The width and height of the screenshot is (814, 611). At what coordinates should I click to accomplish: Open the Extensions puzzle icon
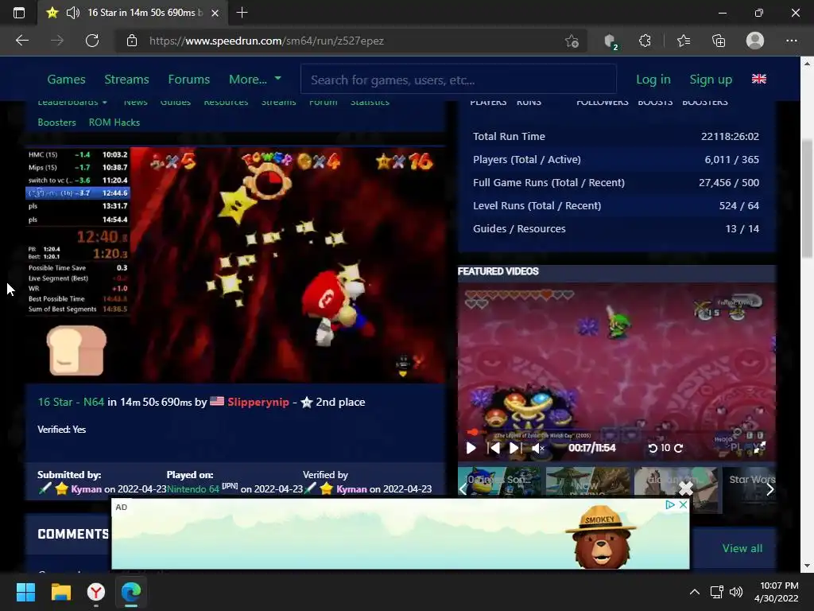(x=645, y=41)
